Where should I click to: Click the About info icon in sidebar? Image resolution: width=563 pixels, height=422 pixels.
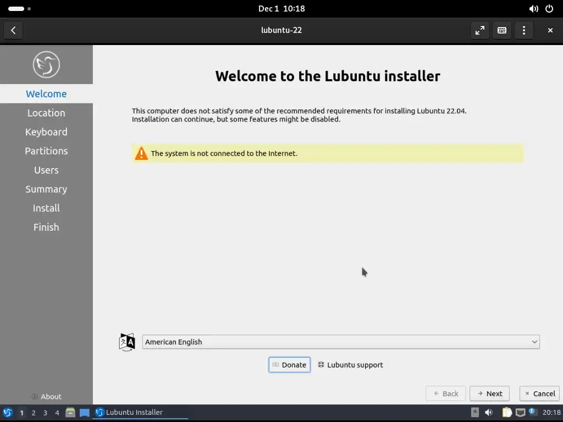pos(35,397)
